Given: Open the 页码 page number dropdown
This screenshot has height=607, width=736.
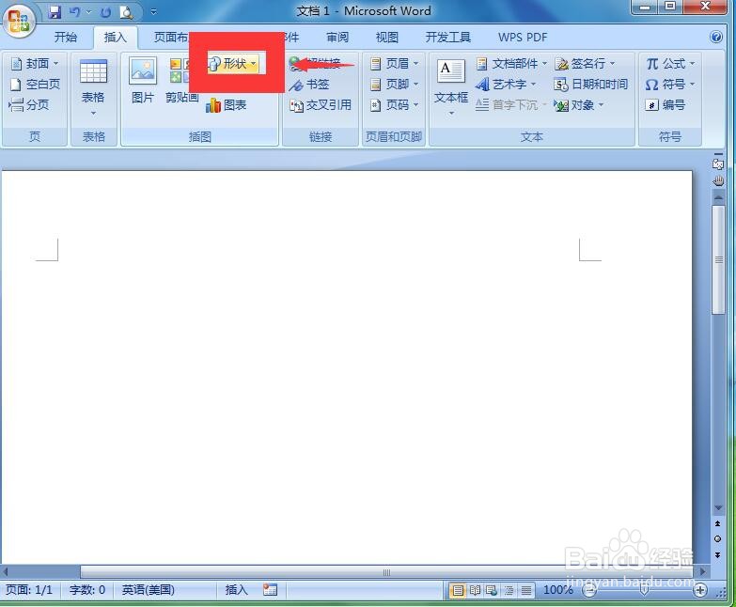Looking at the screenshot, I should [x=394, y=105].
